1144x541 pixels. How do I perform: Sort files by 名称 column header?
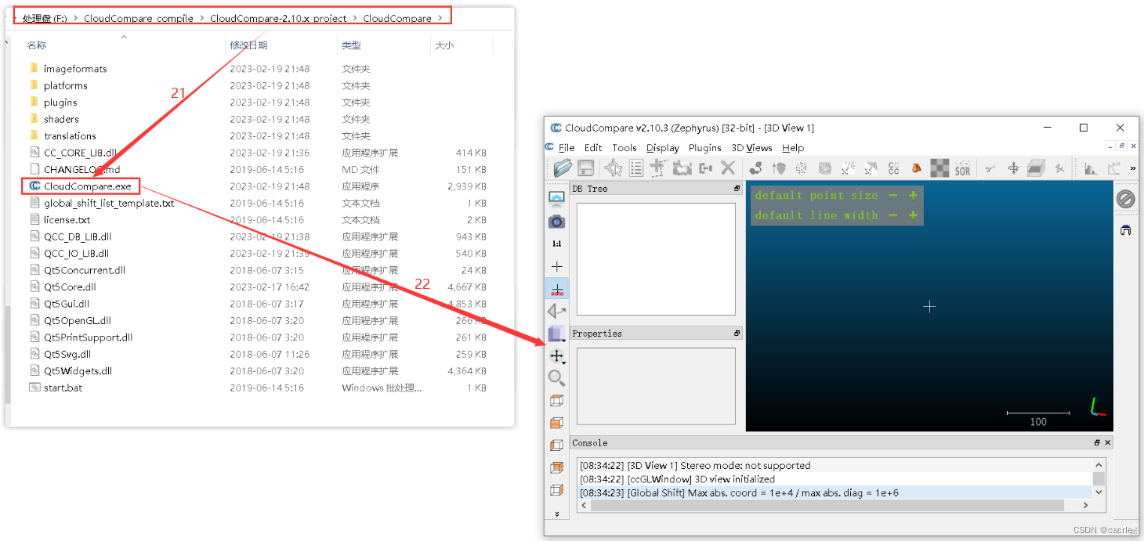(x=37, y=45)
